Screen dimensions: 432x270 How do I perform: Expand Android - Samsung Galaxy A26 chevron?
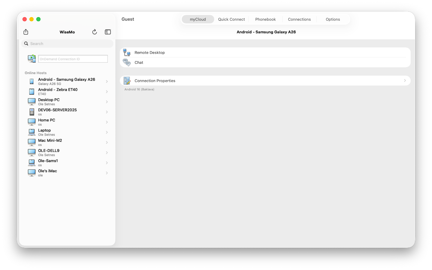coord(107,81)
